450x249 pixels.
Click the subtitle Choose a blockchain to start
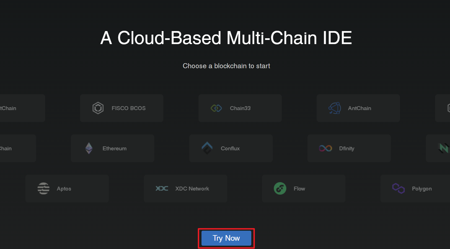226,66
